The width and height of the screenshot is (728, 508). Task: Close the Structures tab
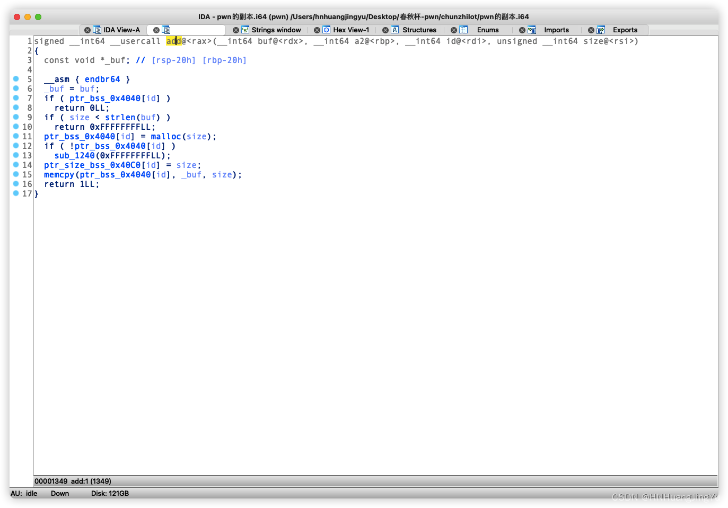click(x=385, y=30)
